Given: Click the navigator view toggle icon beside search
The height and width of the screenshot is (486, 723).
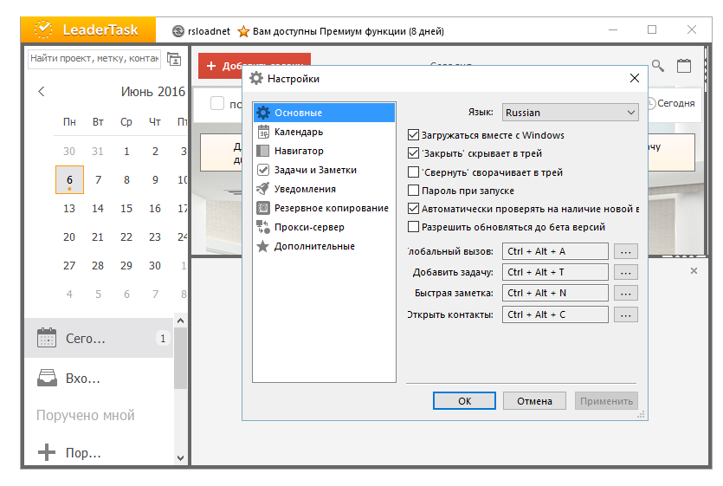Looking at the screenshot, I should tap(174, 59).
